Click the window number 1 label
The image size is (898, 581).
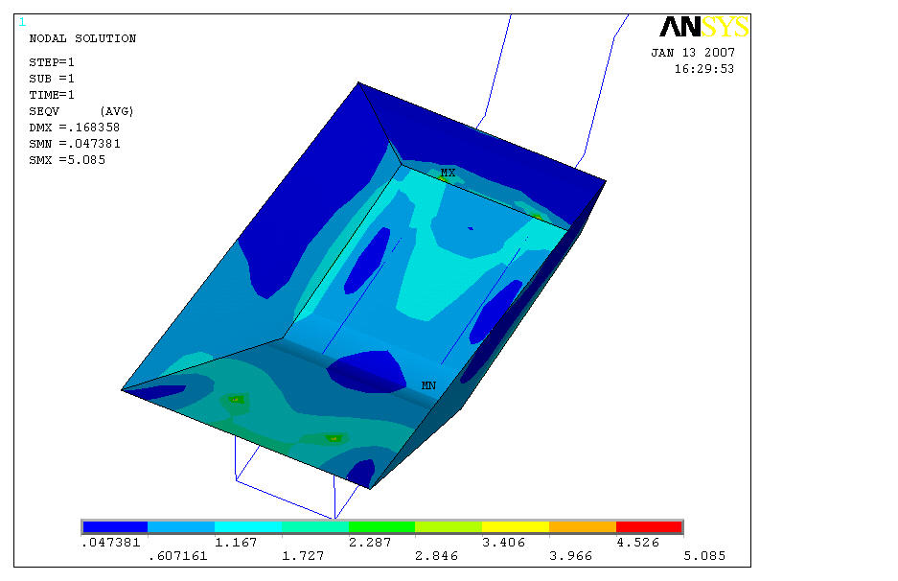22,21
